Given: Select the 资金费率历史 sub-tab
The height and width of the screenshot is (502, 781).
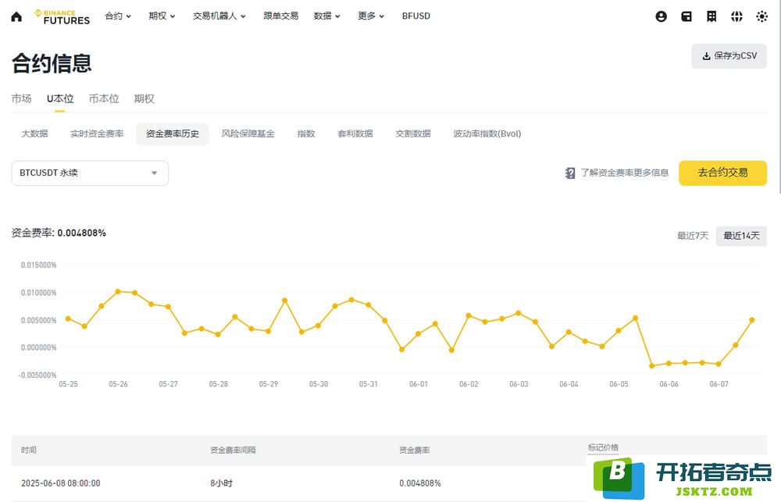Looking at the screenshot, I should click(173, 134).
